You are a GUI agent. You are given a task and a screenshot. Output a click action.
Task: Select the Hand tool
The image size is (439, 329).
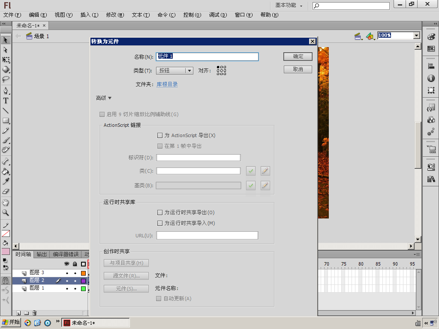pyautogui.click(x=6, y=203)
